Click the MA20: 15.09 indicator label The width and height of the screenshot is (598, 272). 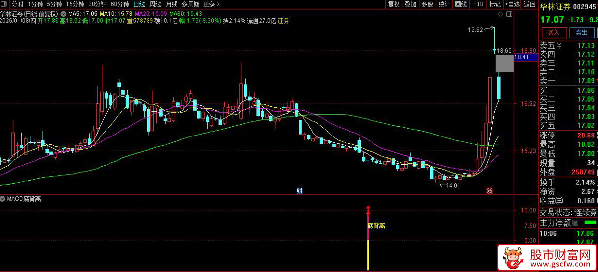click(x=150, y=13)
